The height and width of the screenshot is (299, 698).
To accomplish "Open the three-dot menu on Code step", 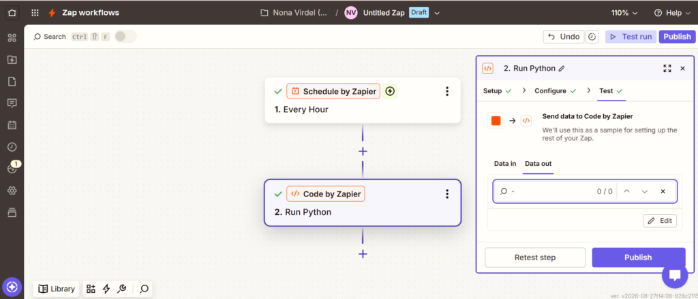I will pos(447,194).
